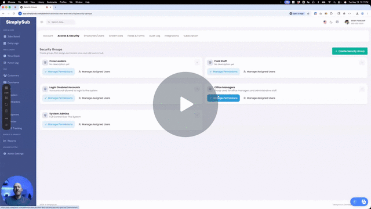Screen dimensions: 371x209
Task: Manage Permissions for Field Staff
Action: [223, 71]
